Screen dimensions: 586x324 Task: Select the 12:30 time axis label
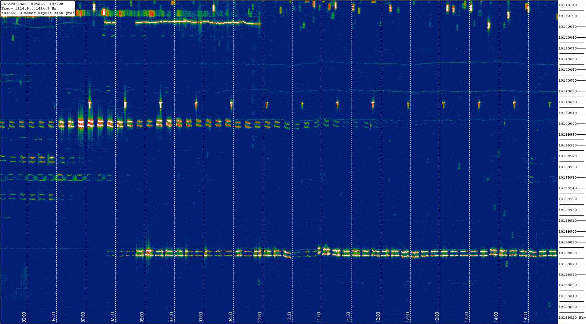point(407,317)
